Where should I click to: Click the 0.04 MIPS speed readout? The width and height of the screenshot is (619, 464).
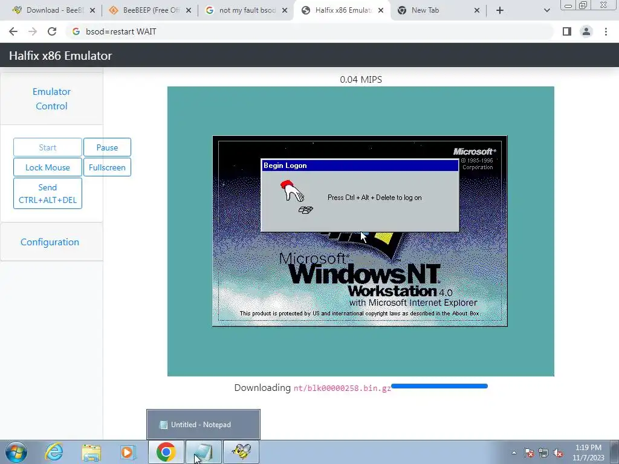(361, 80)
